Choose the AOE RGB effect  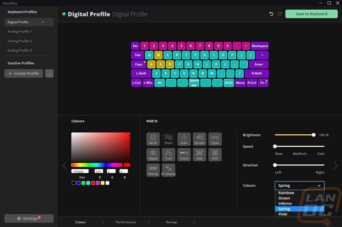coord(215,155)
